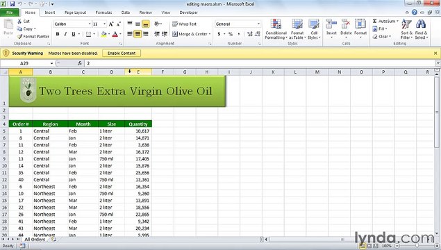The width and height of the screenshot is (441, 250).
Task: Switch to the Formulas tab
Action: [x=103, y=12]
